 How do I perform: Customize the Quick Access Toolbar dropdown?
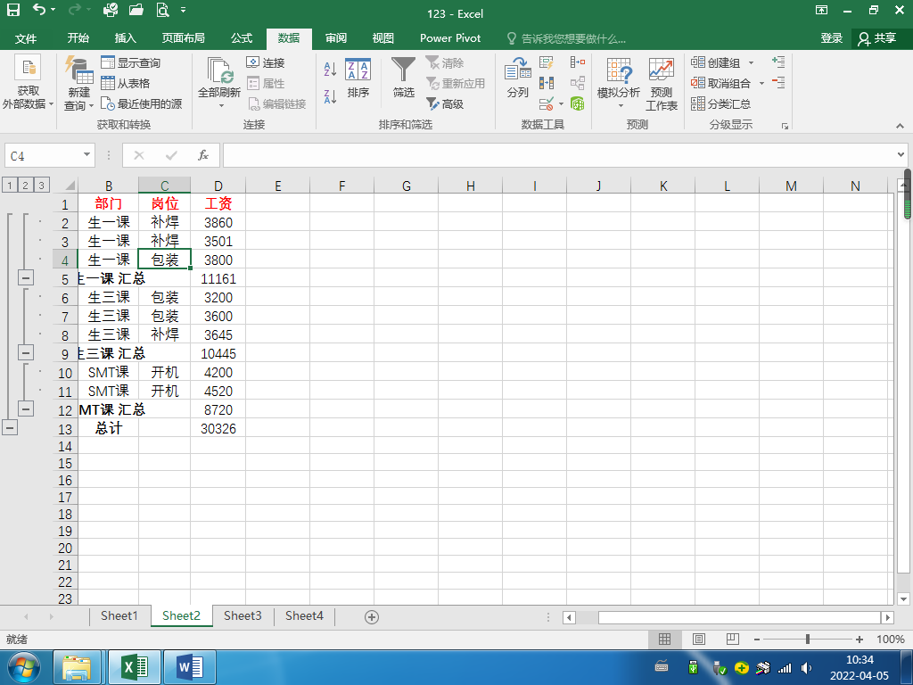(184, 10)
